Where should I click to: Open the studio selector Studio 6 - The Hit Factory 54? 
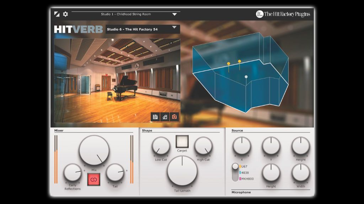[143, 29]
